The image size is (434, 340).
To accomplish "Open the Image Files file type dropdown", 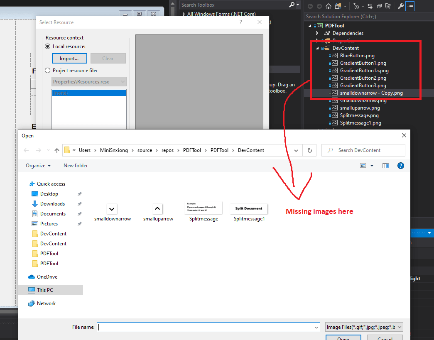I will coord(364,327).
